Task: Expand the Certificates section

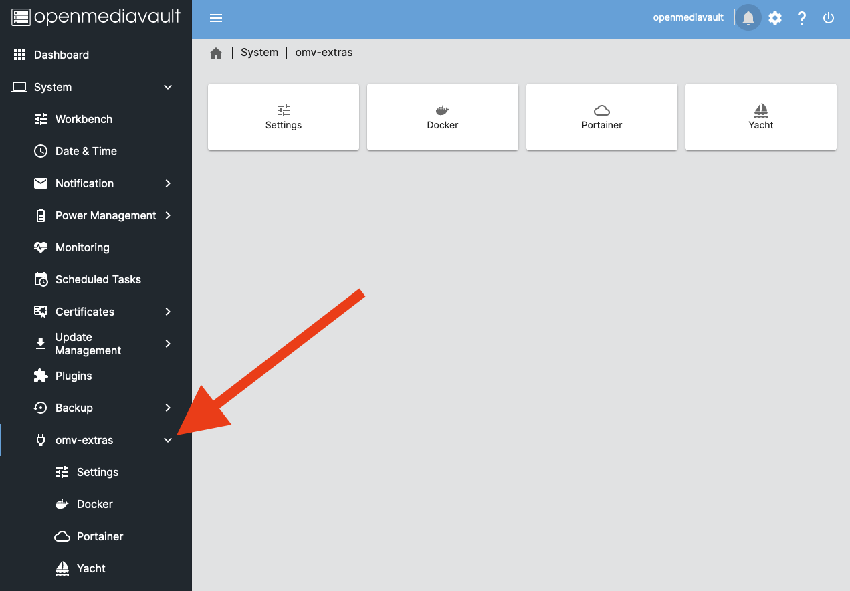Action: [167, 312]
